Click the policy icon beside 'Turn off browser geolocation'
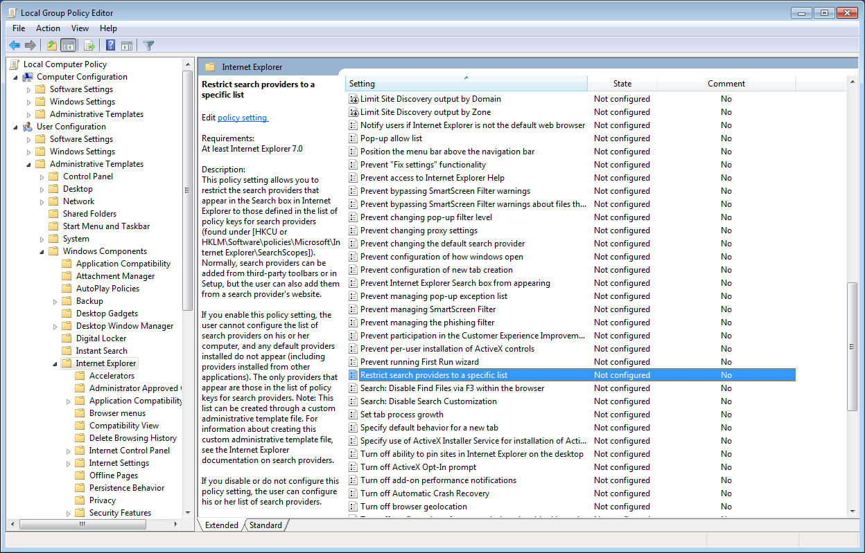This screenshot has width=865, height=553. (x=353, y=507)
